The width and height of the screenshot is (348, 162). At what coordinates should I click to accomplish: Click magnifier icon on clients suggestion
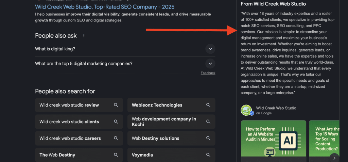point(116,122)
